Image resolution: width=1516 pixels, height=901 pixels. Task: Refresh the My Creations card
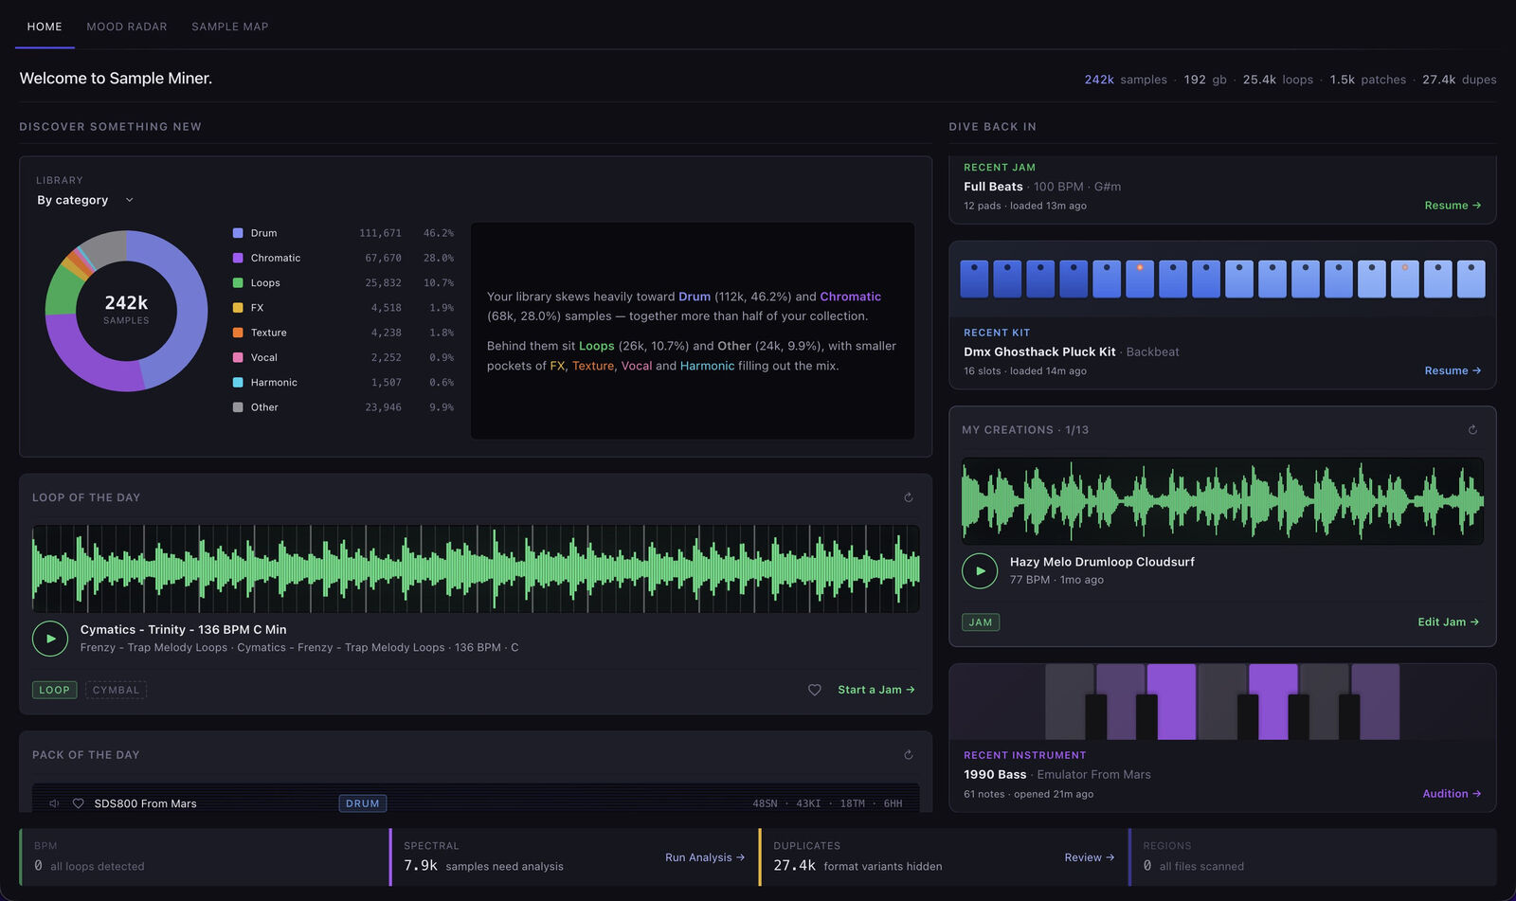1472,430
